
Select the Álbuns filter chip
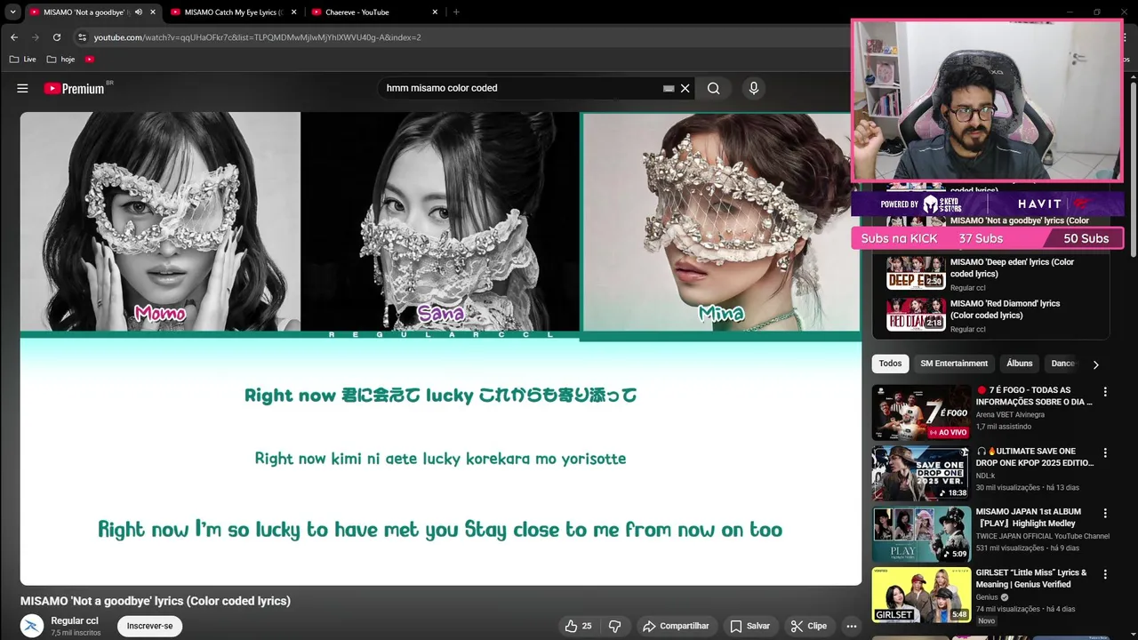pos(1020,364)
